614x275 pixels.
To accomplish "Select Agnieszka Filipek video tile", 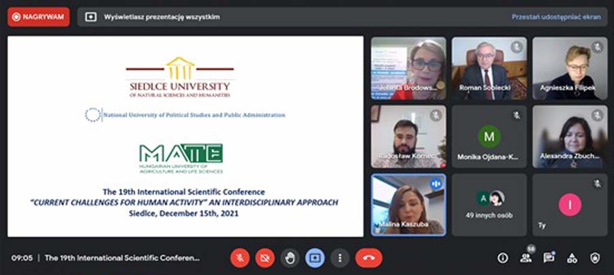I will pyautogui.click(x=570, y=69).
